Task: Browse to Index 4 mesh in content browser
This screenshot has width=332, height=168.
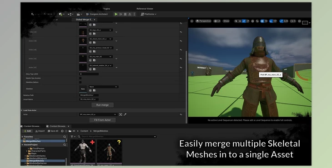Action: (95, 51)
